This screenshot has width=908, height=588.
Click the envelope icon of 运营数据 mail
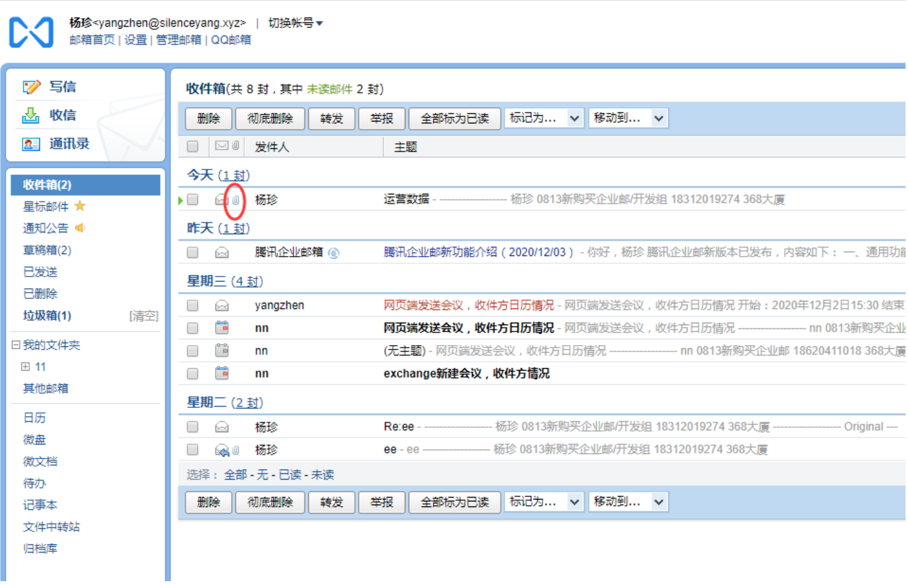point(222,200)
